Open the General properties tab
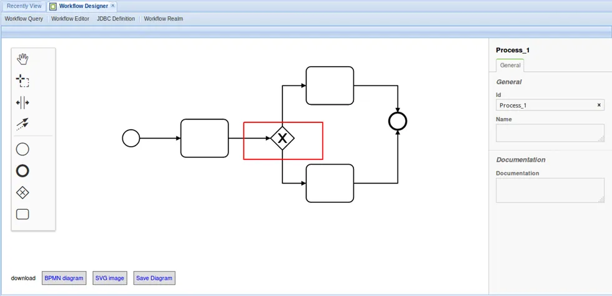 pyautogui.click(x=510, y=65)
